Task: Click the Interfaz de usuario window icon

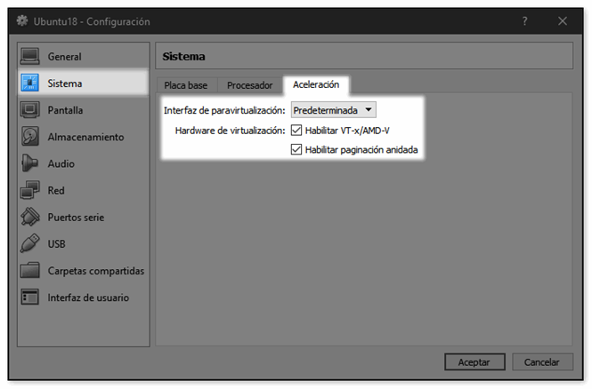Action: (29, 298)
